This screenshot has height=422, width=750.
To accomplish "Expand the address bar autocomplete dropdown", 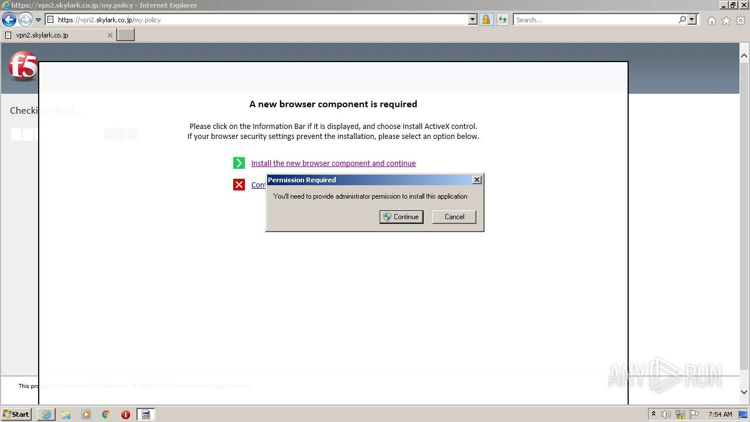I will point(473,20).
